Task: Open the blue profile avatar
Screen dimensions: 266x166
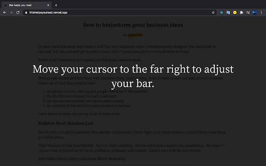Action: point(255,12)
